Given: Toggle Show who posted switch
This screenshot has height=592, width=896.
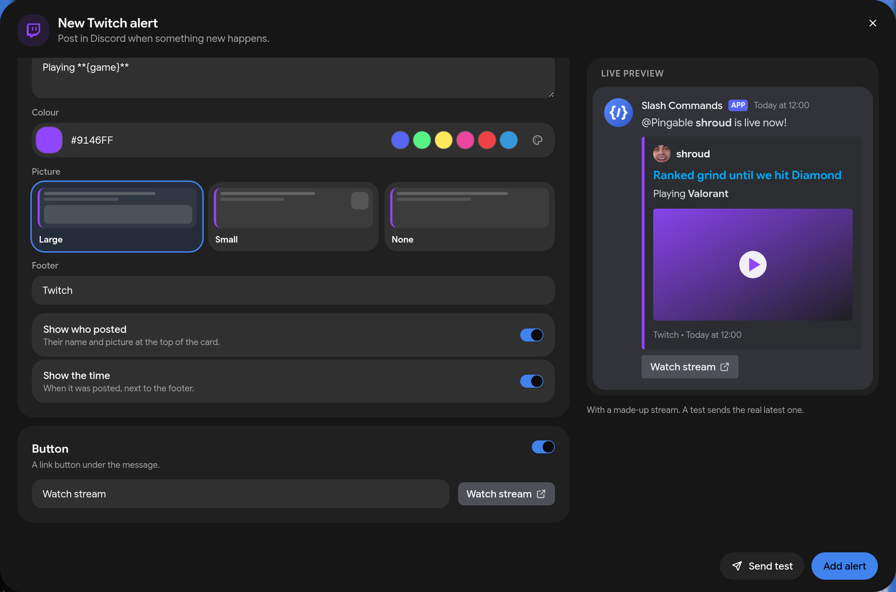Looking at the screenshot, I should [x=531, y=335].
